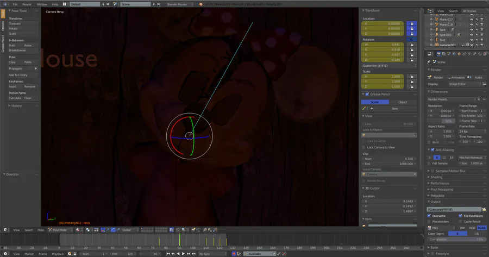489x257 pixels.
Task: Open the Quaternion (WXYZ) rotation mode dropdown
Action: (389, 66)
